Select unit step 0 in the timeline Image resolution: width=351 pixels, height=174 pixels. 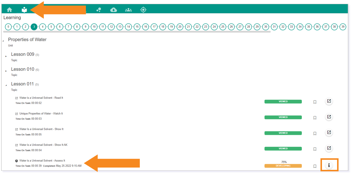tap(8, 27)
